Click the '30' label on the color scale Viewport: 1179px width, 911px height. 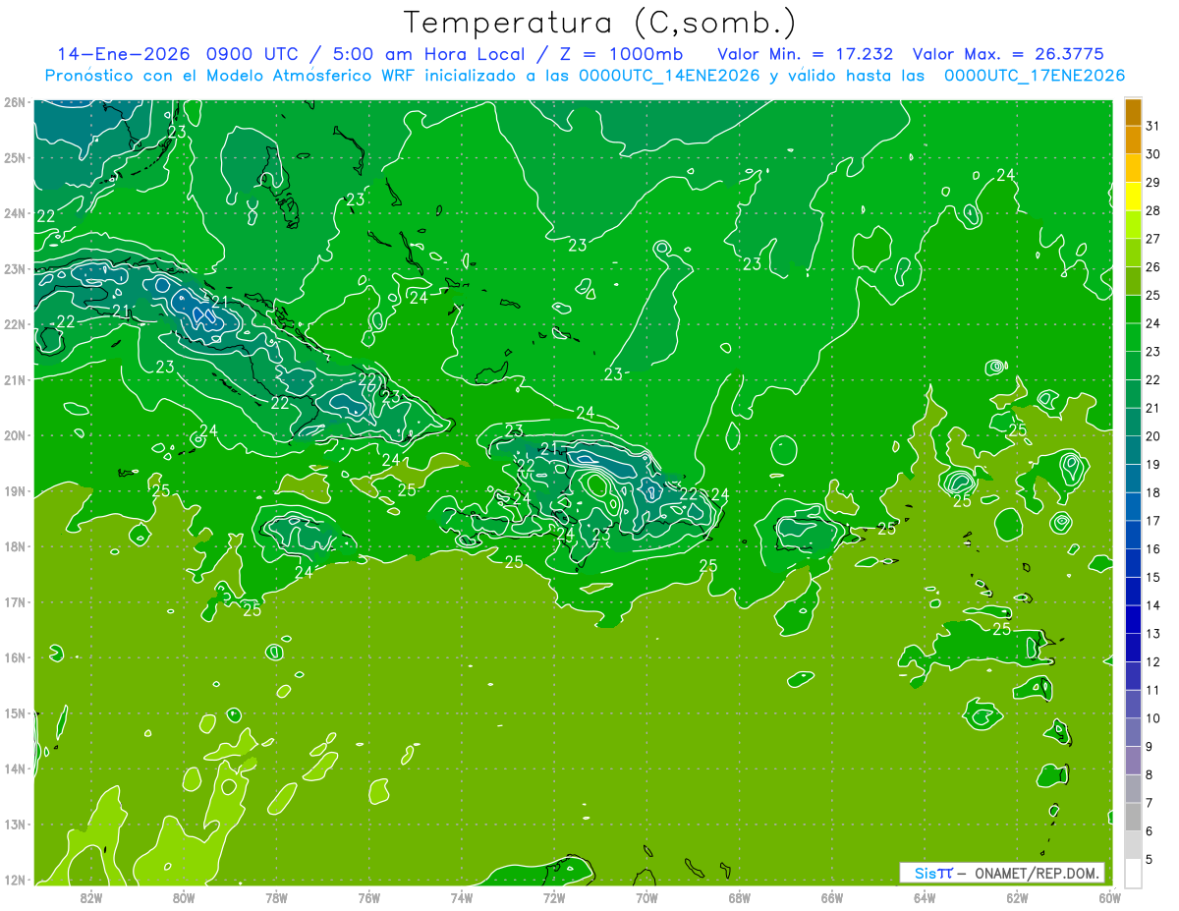tap(1153, 154)
